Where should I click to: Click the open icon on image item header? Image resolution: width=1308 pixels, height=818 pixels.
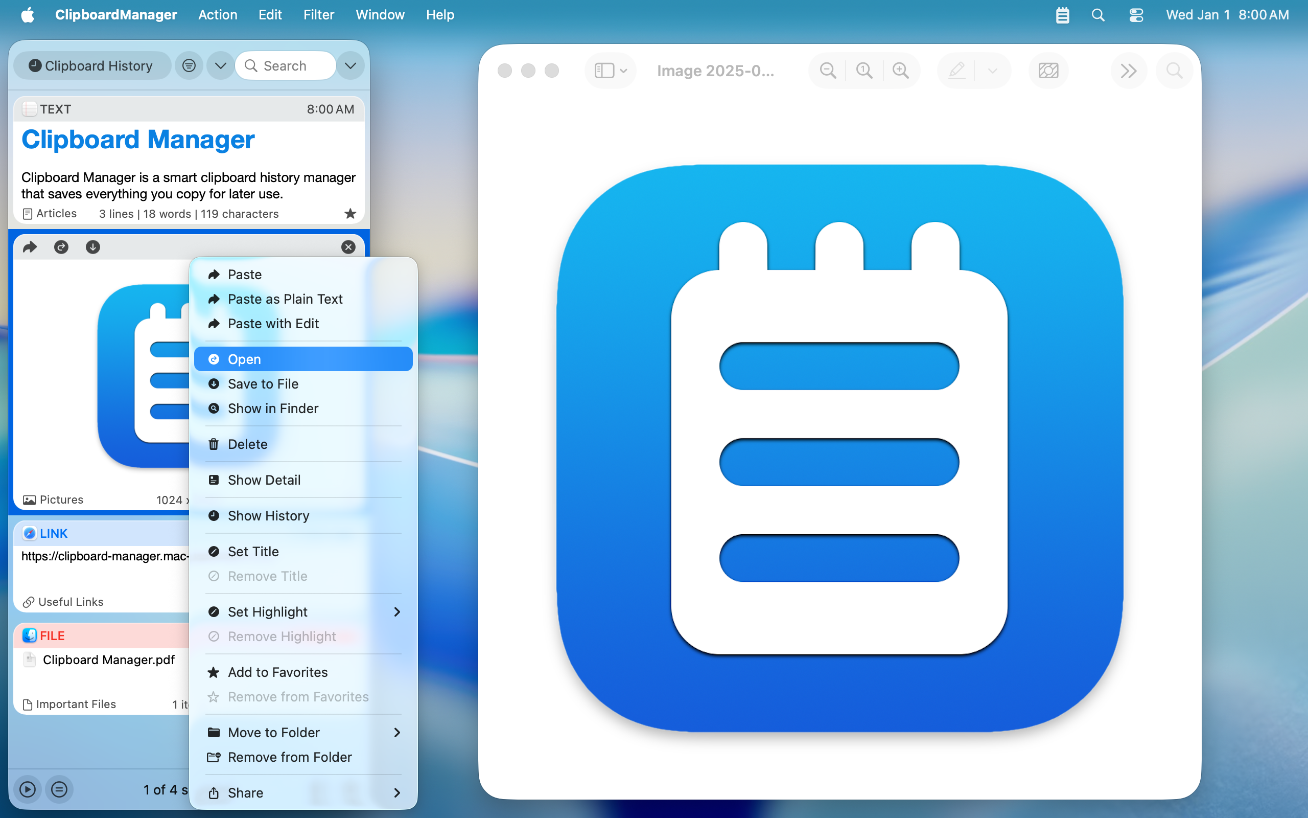(61, 247)
